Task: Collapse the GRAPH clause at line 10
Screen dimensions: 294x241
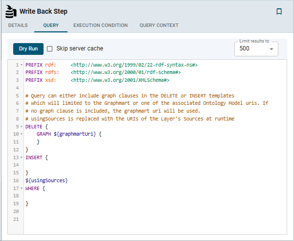Action: click(x=22, y=134)
